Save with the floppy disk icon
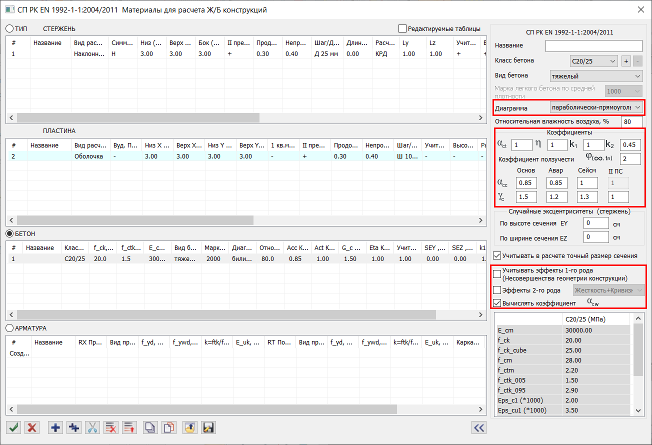The width and height of the screenshot is (652, 445). 208,427
